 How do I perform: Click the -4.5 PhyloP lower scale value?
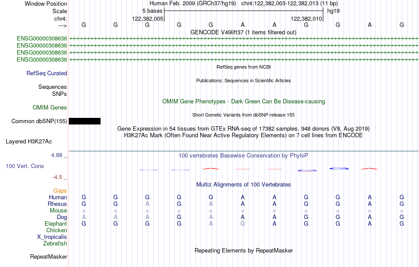(x=57, y=177)
